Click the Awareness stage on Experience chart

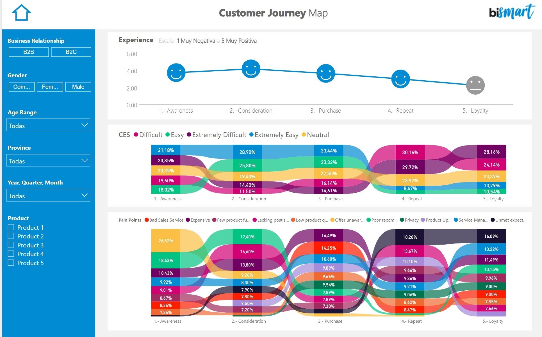[176, 72]
